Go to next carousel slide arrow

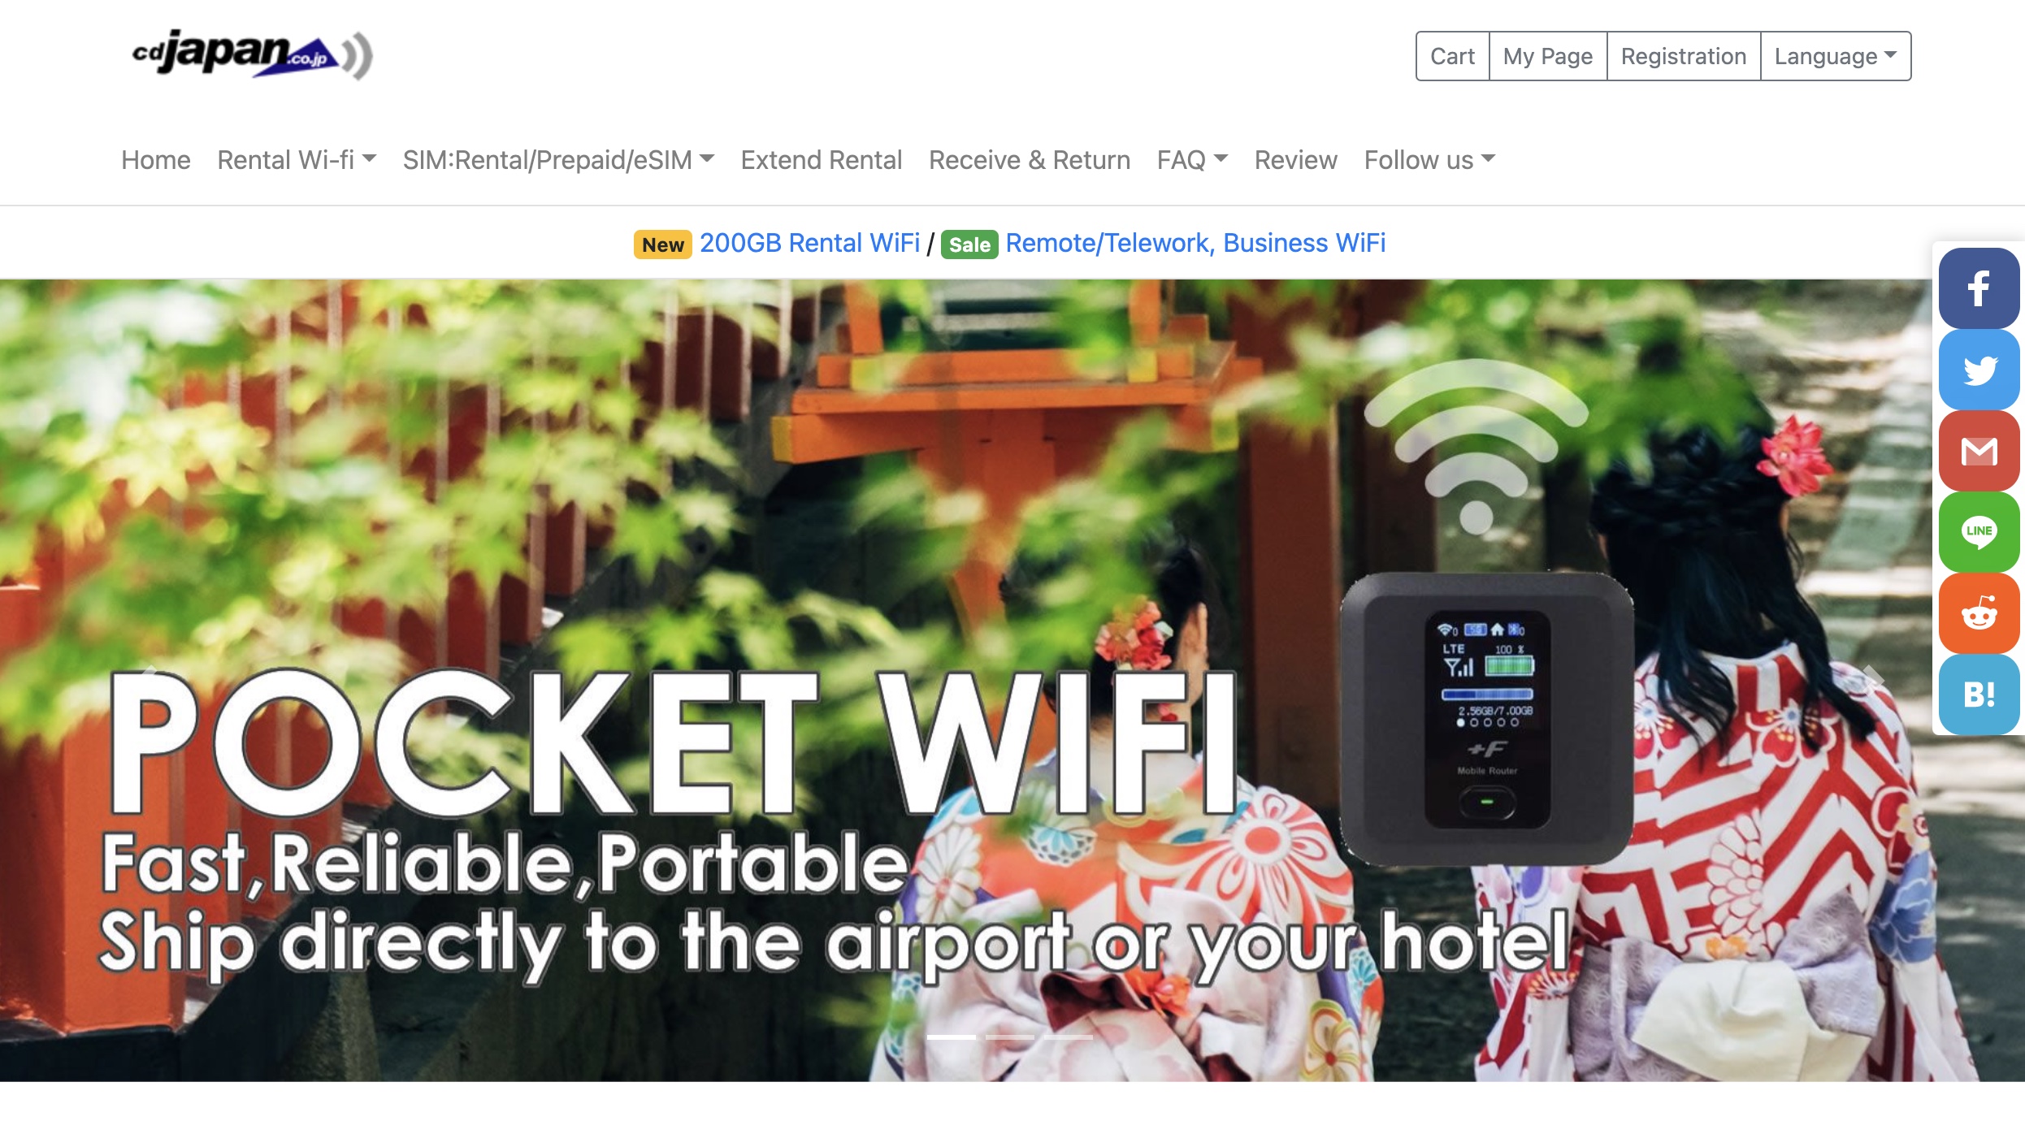[1872, 678]
